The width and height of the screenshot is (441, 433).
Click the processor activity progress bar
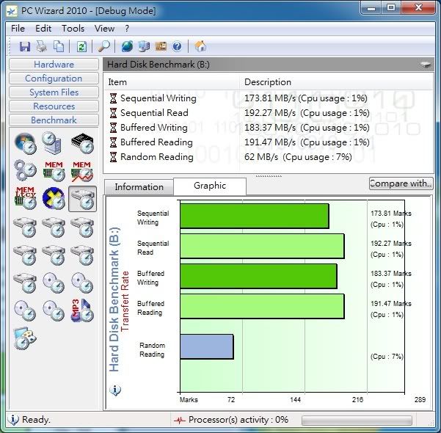click(357, 421)
